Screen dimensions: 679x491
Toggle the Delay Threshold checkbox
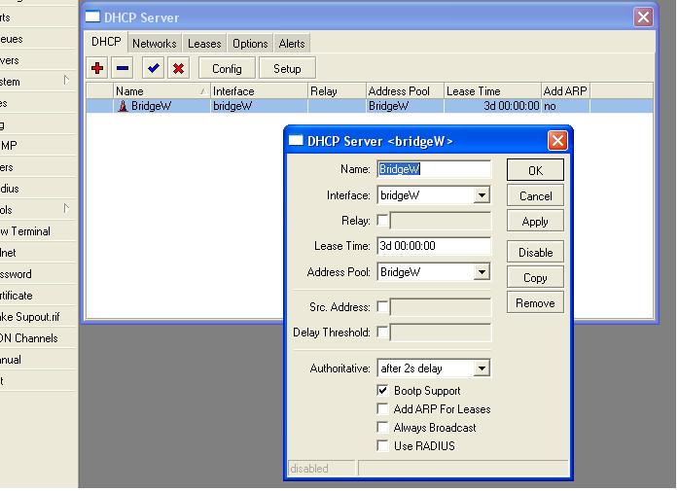click(x=383, y=333)
